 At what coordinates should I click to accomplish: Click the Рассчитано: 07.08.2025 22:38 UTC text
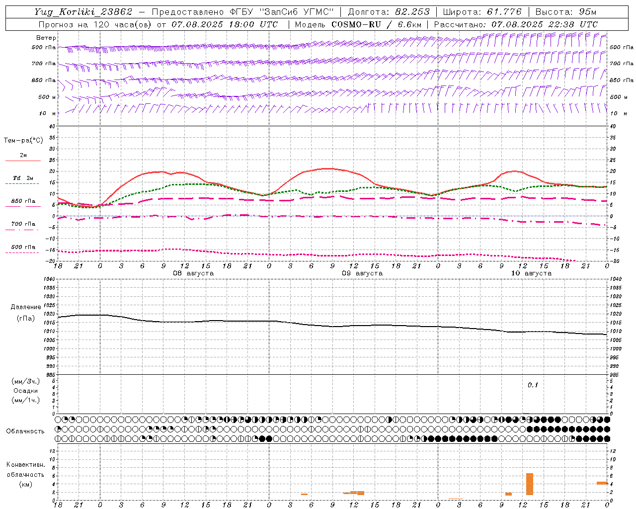pyautogui.click(x=516, y=24)
